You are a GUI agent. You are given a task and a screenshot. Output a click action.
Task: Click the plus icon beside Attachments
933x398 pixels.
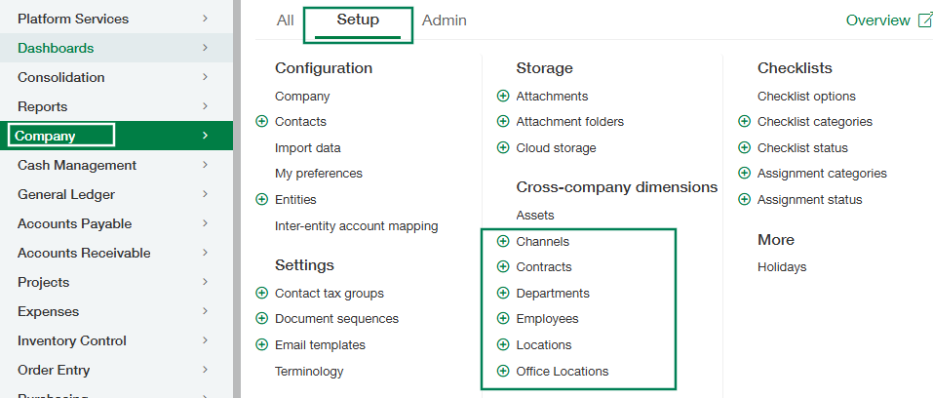tap(503, 96)
